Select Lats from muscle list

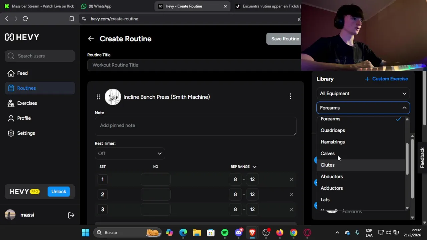[361, 200]
